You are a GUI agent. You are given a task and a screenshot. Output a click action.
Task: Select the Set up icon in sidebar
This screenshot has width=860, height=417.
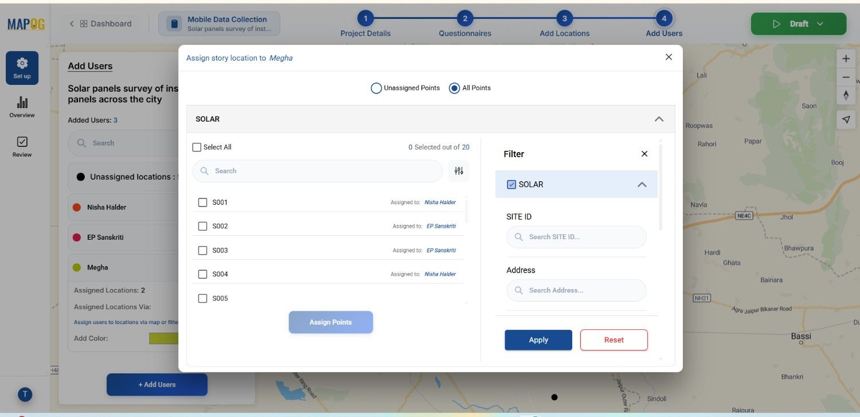[22, 67]
